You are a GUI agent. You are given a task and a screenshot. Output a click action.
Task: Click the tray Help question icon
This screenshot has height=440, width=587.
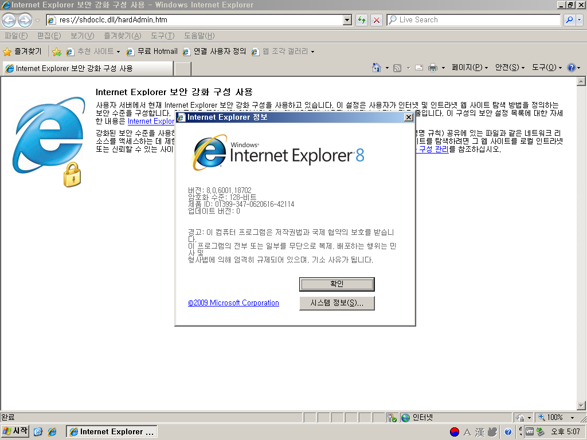pos(508,432)
